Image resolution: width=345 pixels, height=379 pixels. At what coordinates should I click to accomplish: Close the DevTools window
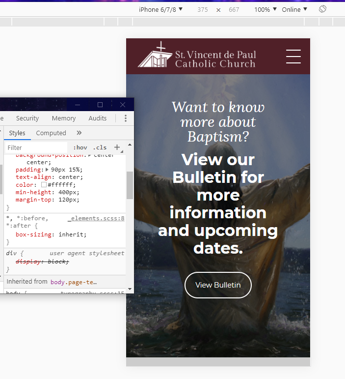(123, 104)
